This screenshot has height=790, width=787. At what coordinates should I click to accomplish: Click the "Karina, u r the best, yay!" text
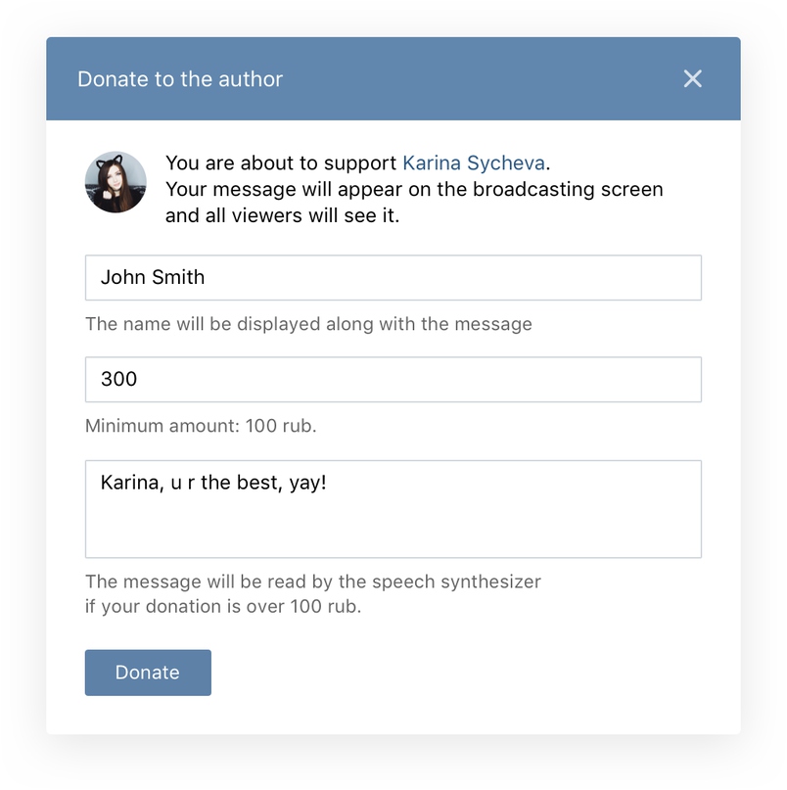pos(213,483)
